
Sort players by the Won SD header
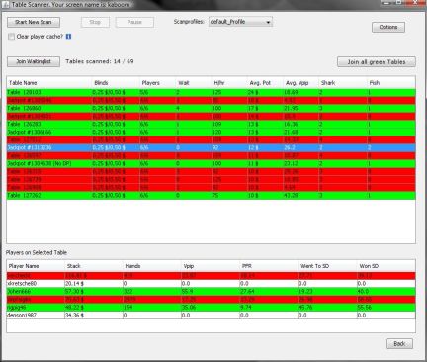point(386,266)
